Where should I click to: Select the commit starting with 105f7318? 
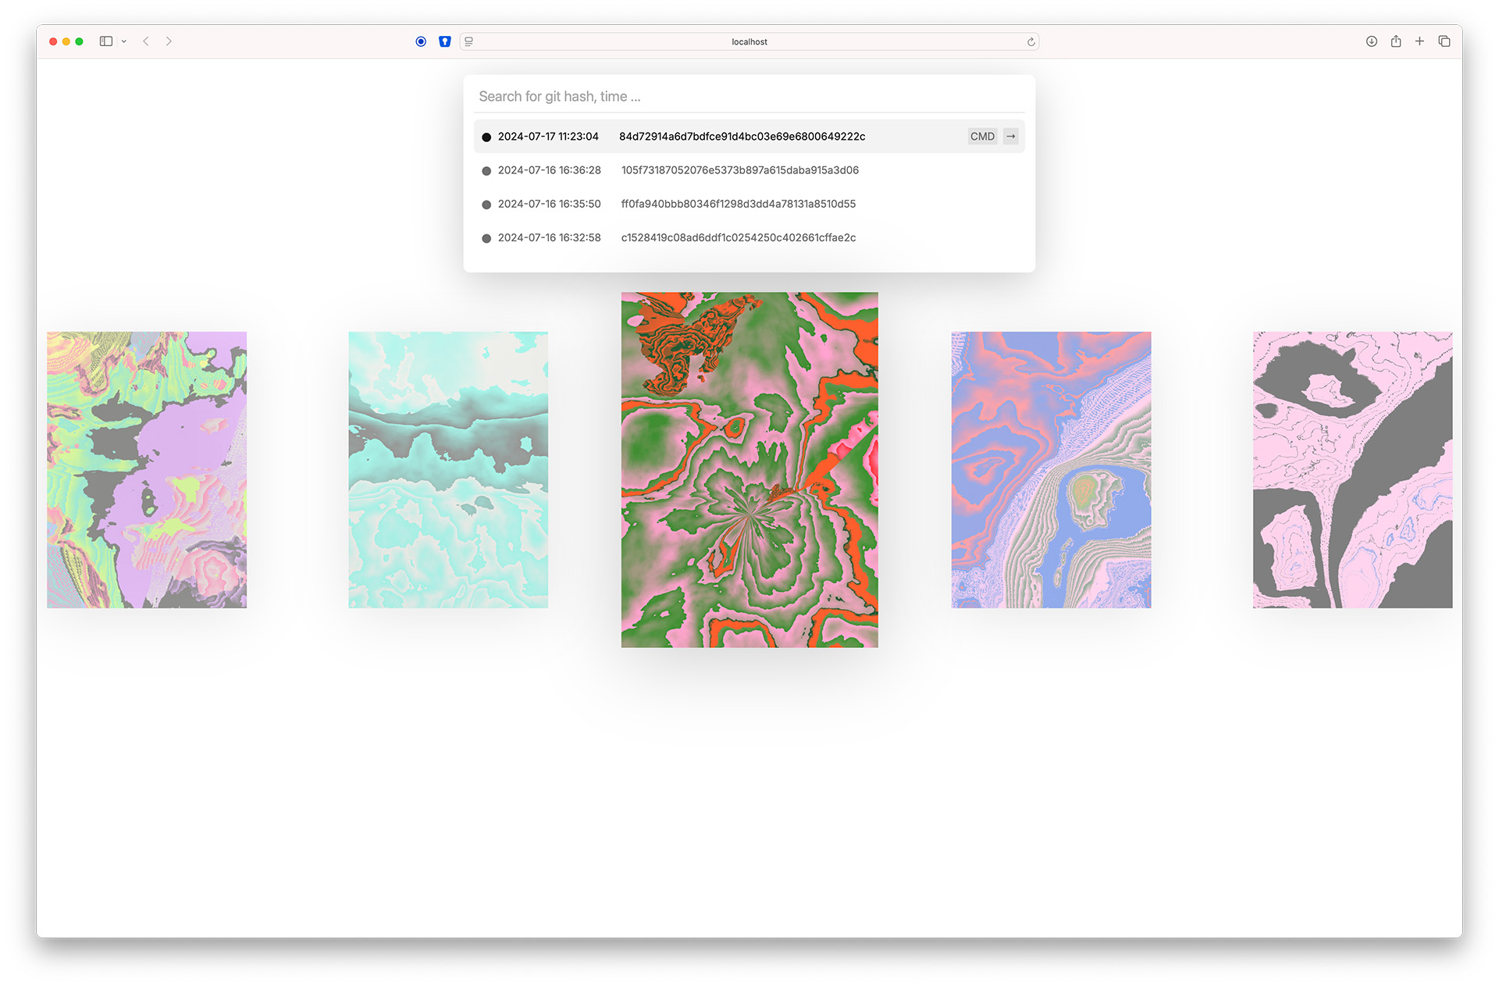coord(739,170)
